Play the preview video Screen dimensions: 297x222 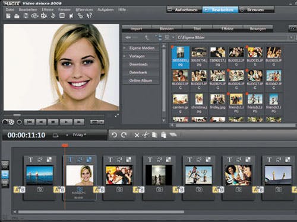66,122
